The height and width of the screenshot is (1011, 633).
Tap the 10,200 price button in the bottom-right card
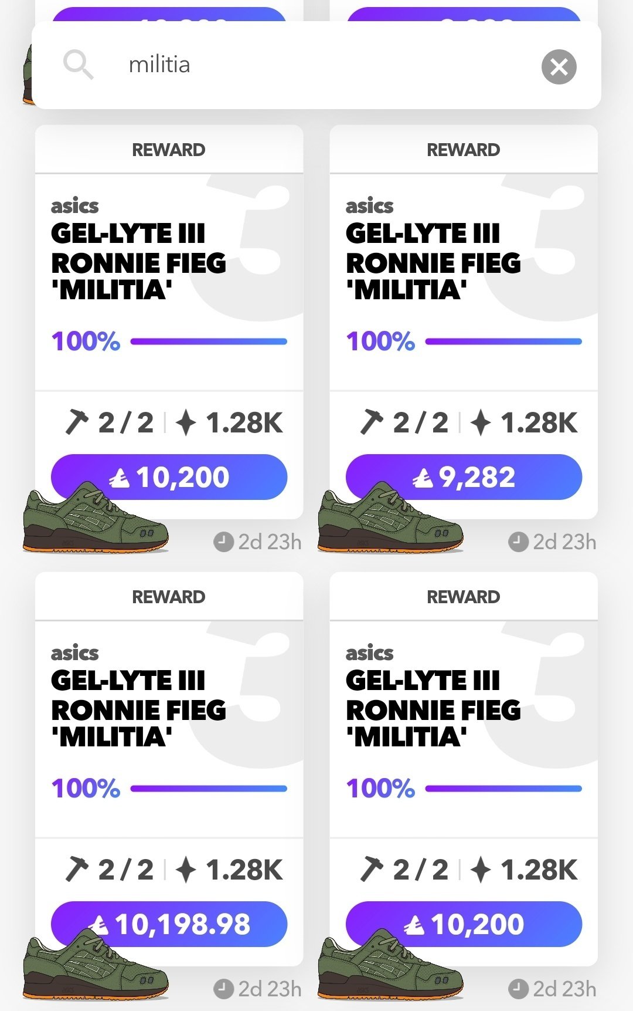click(464, 924)
